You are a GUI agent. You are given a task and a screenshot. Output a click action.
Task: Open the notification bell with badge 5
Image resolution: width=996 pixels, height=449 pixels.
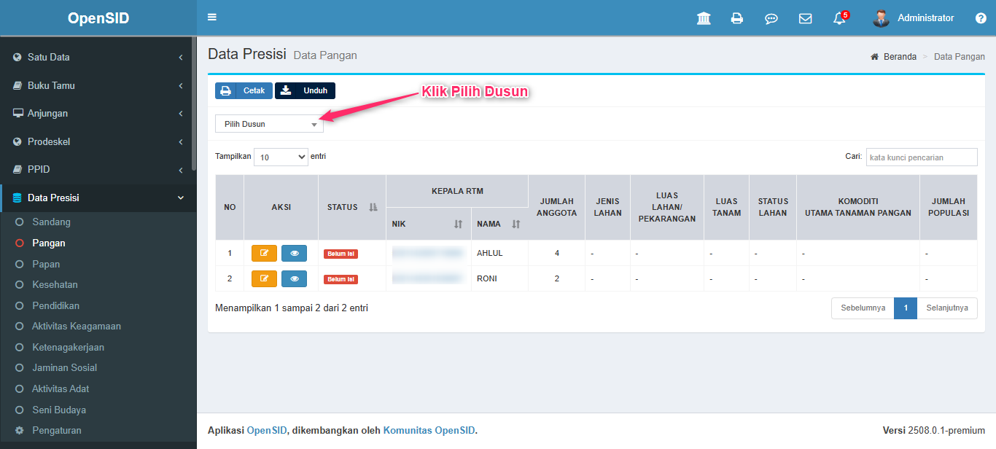point(841,17)
